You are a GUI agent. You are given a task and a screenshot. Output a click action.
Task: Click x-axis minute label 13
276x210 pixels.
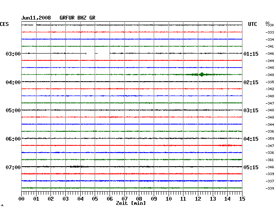pyautogui.click(x=213, y=199)
